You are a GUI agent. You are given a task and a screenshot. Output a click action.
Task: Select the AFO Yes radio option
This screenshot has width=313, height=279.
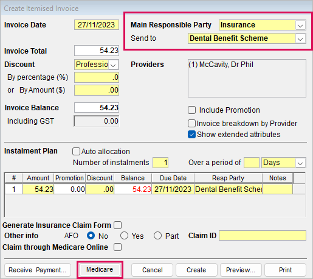(124, 236)
